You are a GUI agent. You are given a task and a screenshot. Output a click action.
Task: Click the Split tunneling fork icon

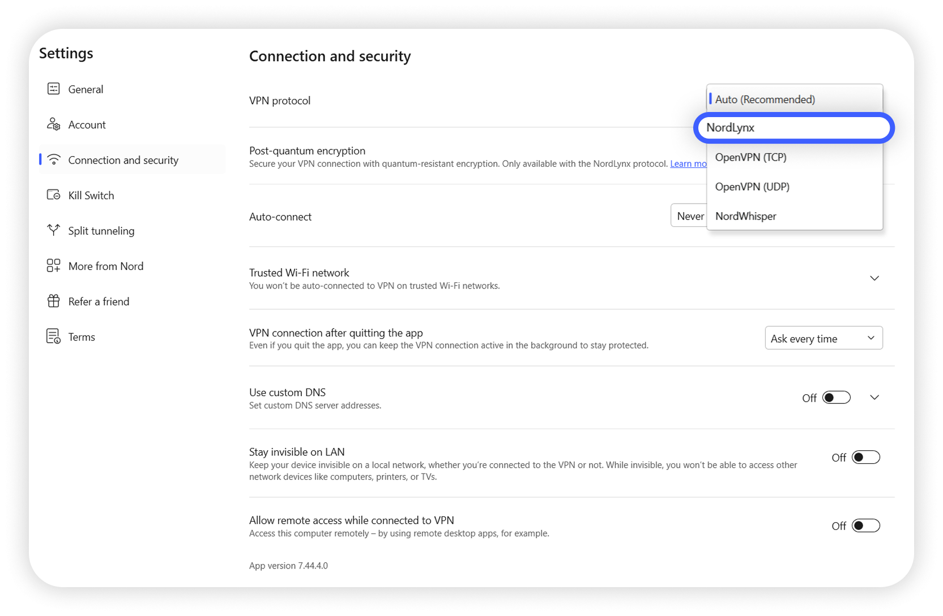coord(53,230)
